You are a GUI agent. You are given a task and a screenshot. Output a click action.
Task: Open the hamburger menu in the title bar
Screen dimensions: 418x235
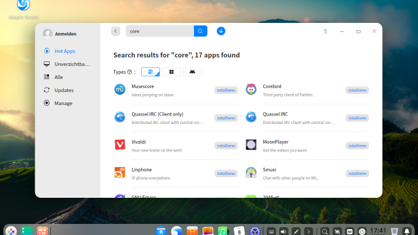(x=325, y=31)
